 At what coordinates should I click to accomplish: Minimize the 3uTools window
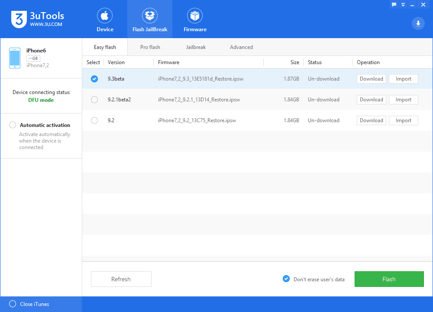(412, 5)
